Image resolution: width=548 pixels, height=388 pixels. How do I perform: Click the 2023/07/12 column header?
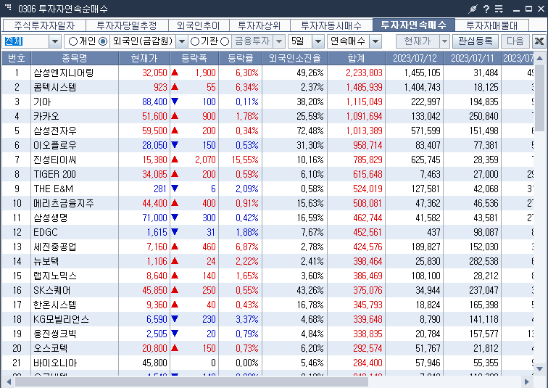pyautogui.click(x=415, y=58)
